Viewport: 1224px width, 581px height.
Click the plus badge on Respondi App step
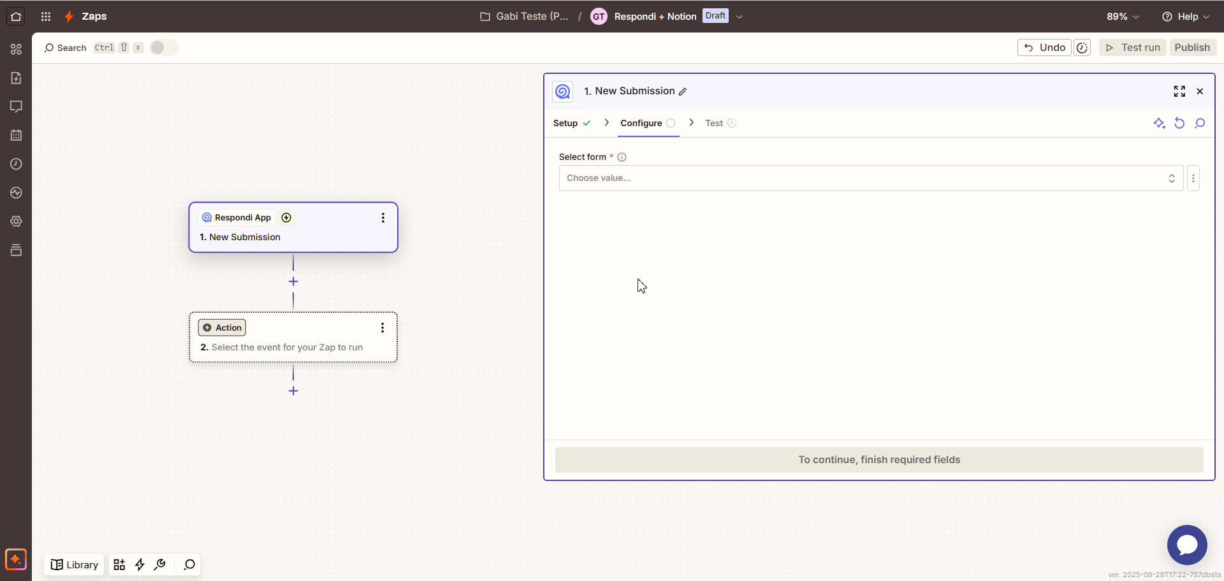tap(287, 218)
